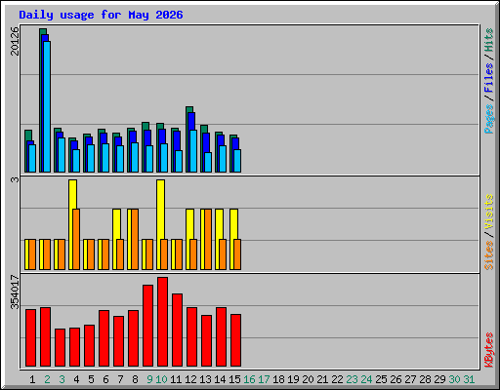Screen dimensions: 500x390
Task: Click the red KBytes bar for day 3
Action: 61,348
